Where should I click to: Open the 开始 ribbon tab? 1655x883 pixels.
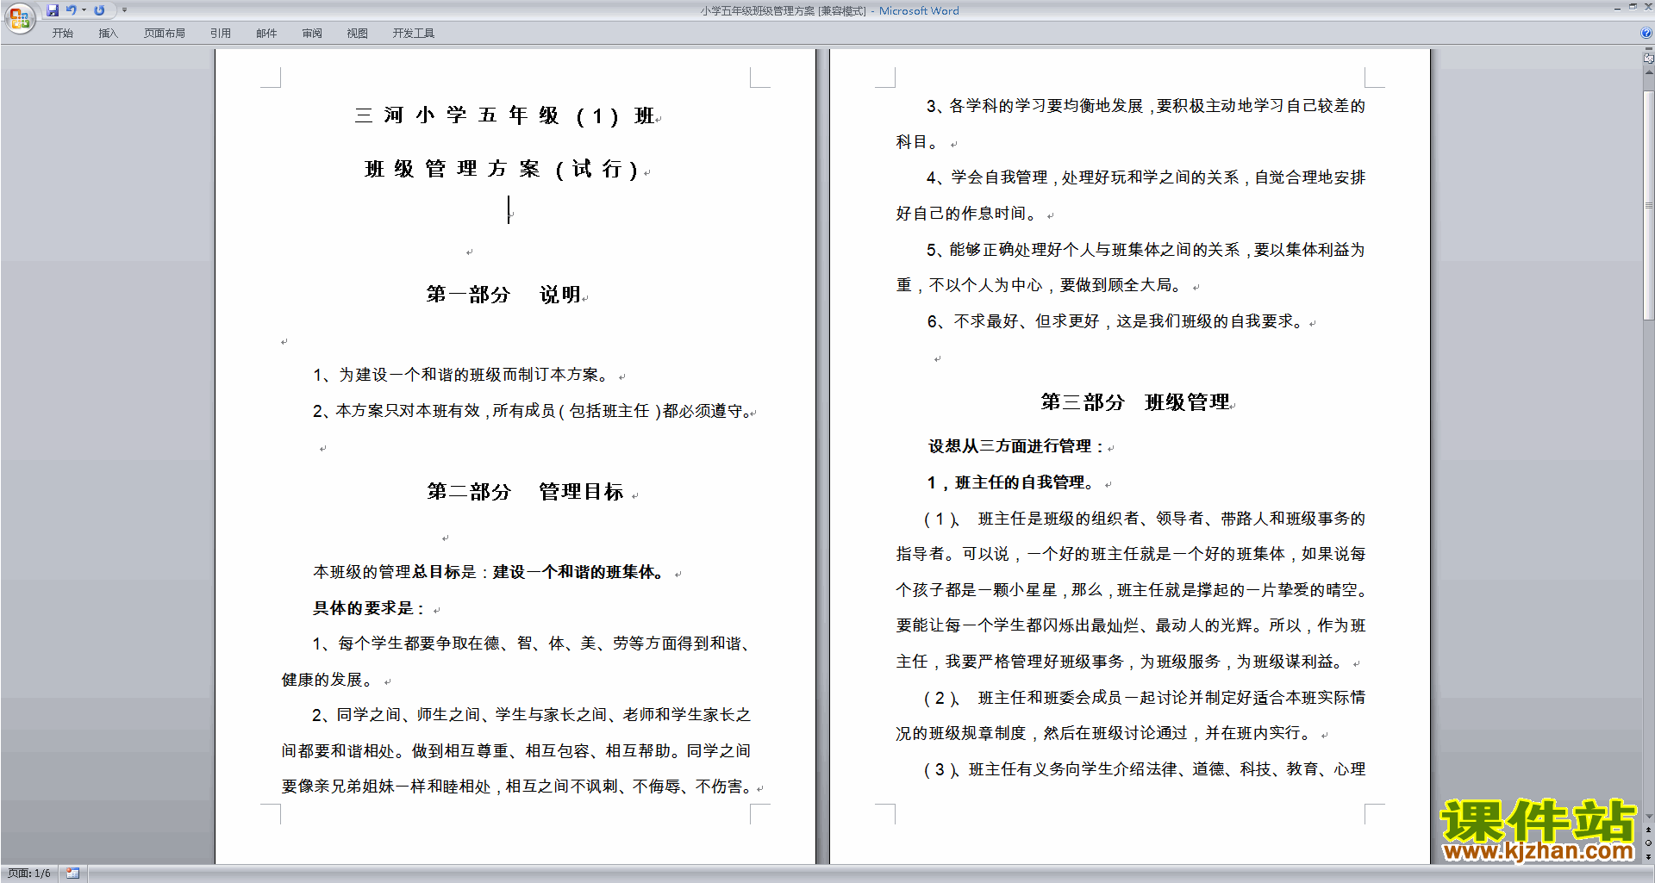click(63, 34)
